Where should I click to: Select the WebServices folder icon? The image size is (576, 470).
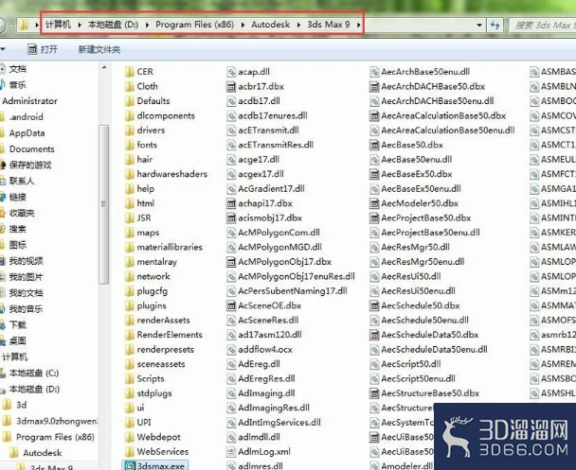tap(129, 452)
